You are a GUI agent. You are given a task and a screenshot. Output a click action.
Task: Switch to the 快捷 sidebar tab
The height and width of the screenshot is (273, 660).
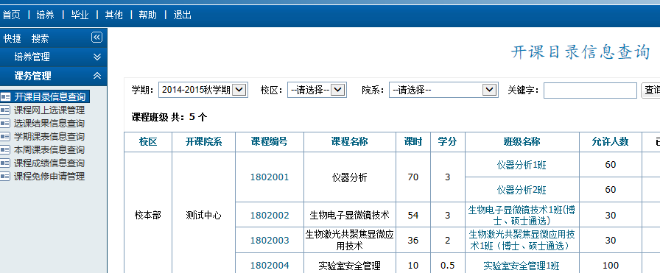click(13, 38)
